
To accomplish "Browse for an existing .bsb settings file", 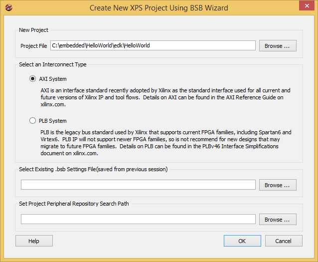I will pyautogui.click(x=277, y=185).
